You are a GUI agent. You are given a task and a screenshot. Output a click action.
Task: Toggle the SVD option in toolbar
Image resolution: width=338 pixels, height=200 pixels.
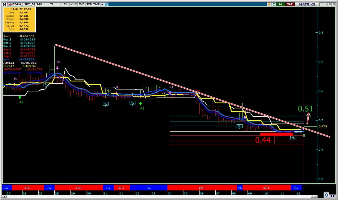[82, 4]
